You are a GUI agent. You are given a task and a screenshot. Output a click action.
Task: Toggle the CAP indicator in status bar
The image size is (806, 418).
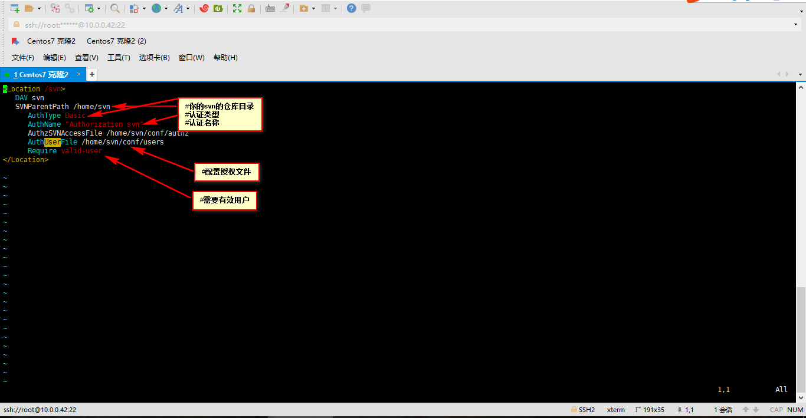pos(776,409)
